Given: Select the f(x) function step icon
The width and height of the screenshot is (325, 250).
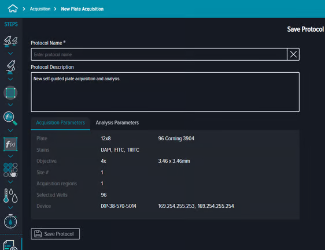Looking at the screenshot, I should 10,144.
